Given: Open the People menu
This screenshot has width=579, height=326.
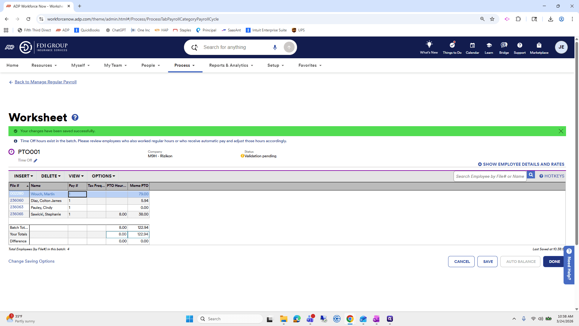Looking at the screenshot, I should (150, 65).
